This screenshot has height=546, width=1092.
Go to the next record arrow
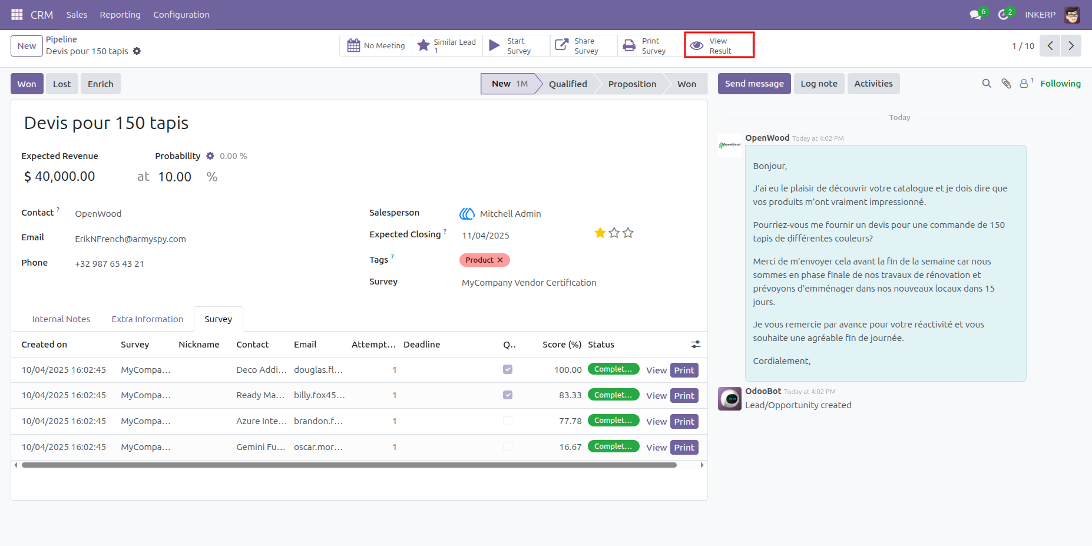pos(1071,45)
